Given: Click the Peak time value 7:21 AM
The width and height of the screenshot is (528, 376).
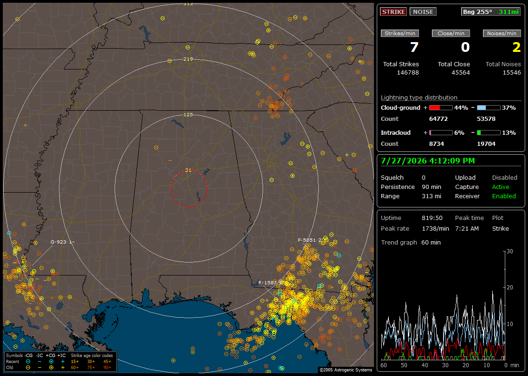Looking at the screenshot, I should point(467,228).
